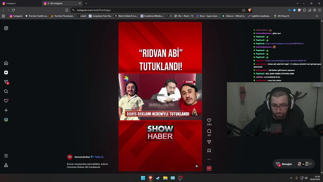The height and width of the screenshot is (182, 323).
Task: Open taskbar volume speaker control
Action: click(x=306, y=178)
